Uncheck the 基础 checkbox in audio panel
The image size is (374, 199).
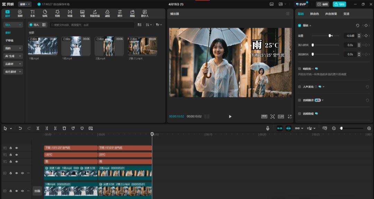tap(300, 26)
